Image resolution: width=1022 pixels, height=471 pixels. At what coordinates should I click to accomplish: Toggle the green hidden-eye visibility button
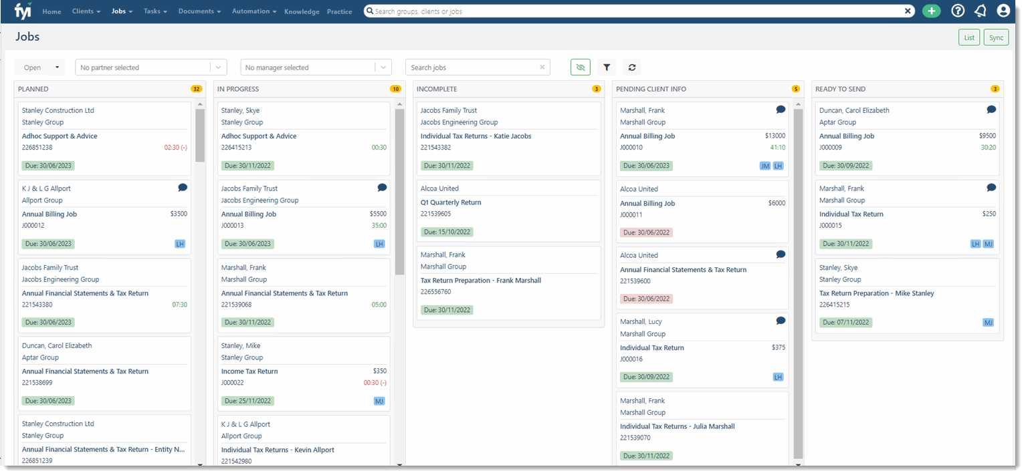pos(580,67)
